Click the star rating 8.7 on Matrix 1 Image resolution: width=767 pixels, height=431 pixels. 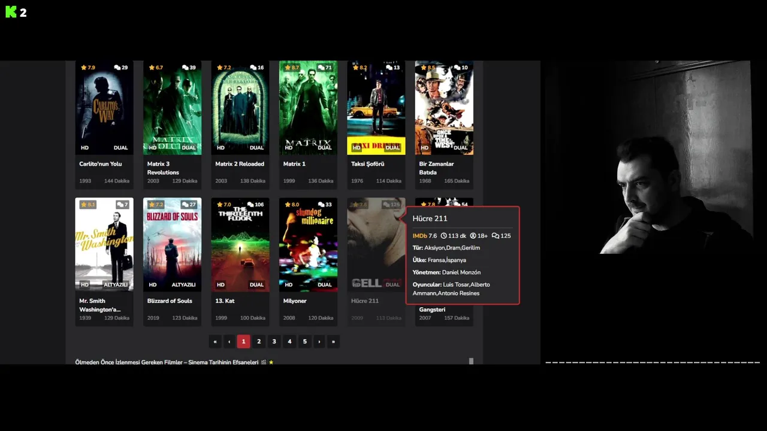(292, 68)
